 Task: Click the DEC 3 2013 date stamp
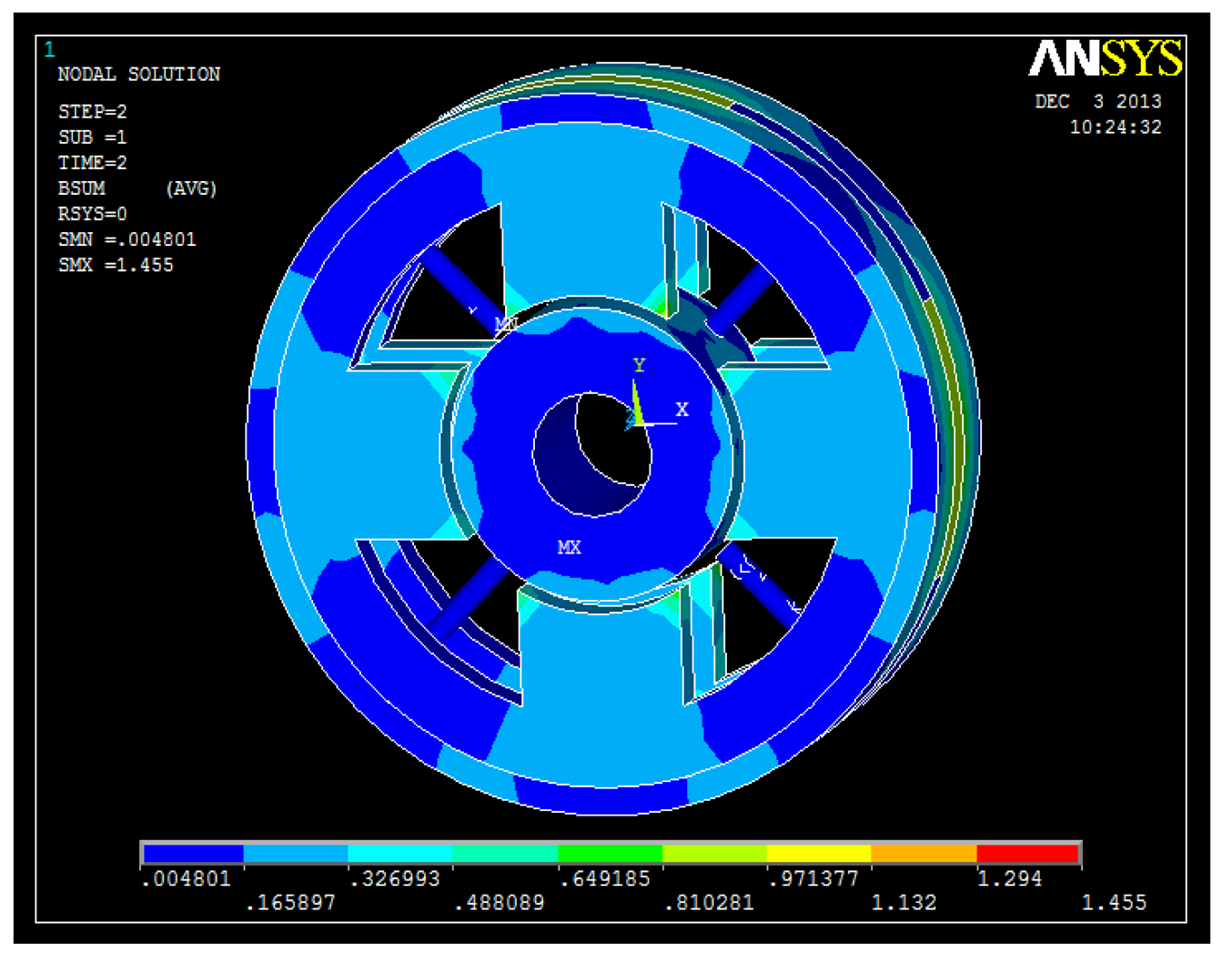click(x=1097, y=102)
